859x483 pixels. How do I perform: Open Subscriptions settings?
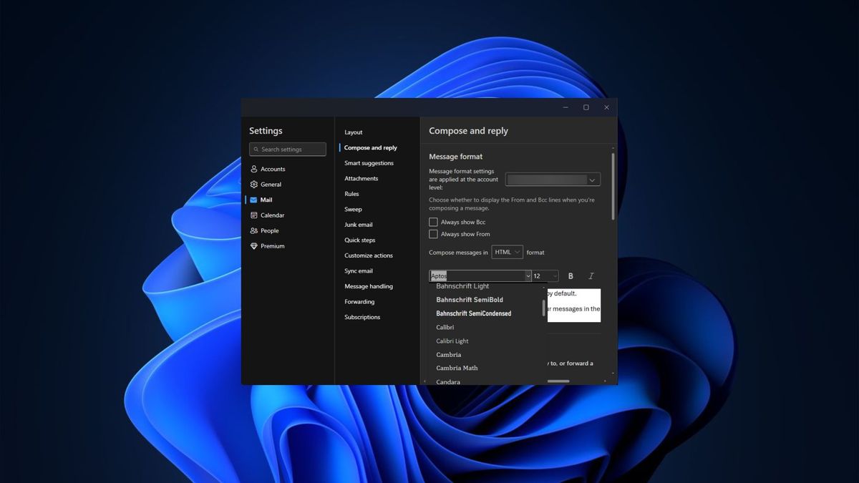(362, 317)
